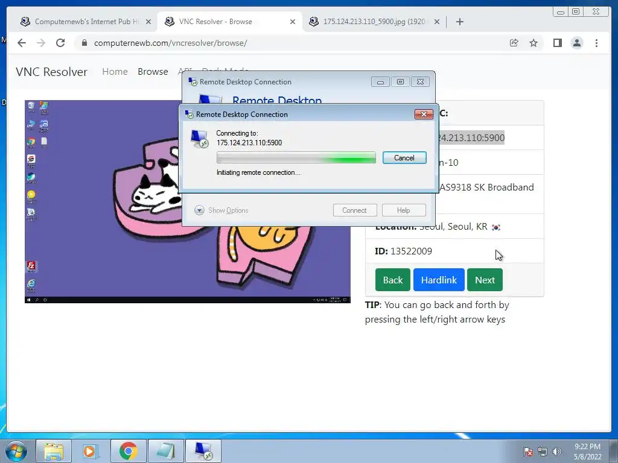
Task: Click the 175.124.213.110:5900 connecting address
Action: [249, 143]
